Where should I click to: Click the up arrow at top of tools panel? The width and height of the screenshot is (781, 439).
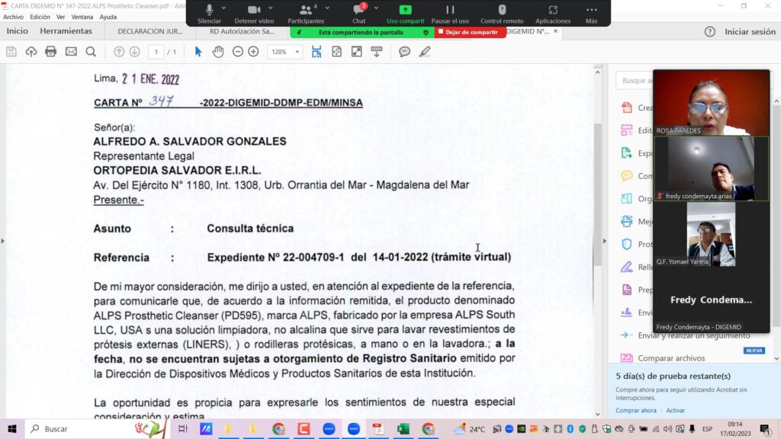776,101
